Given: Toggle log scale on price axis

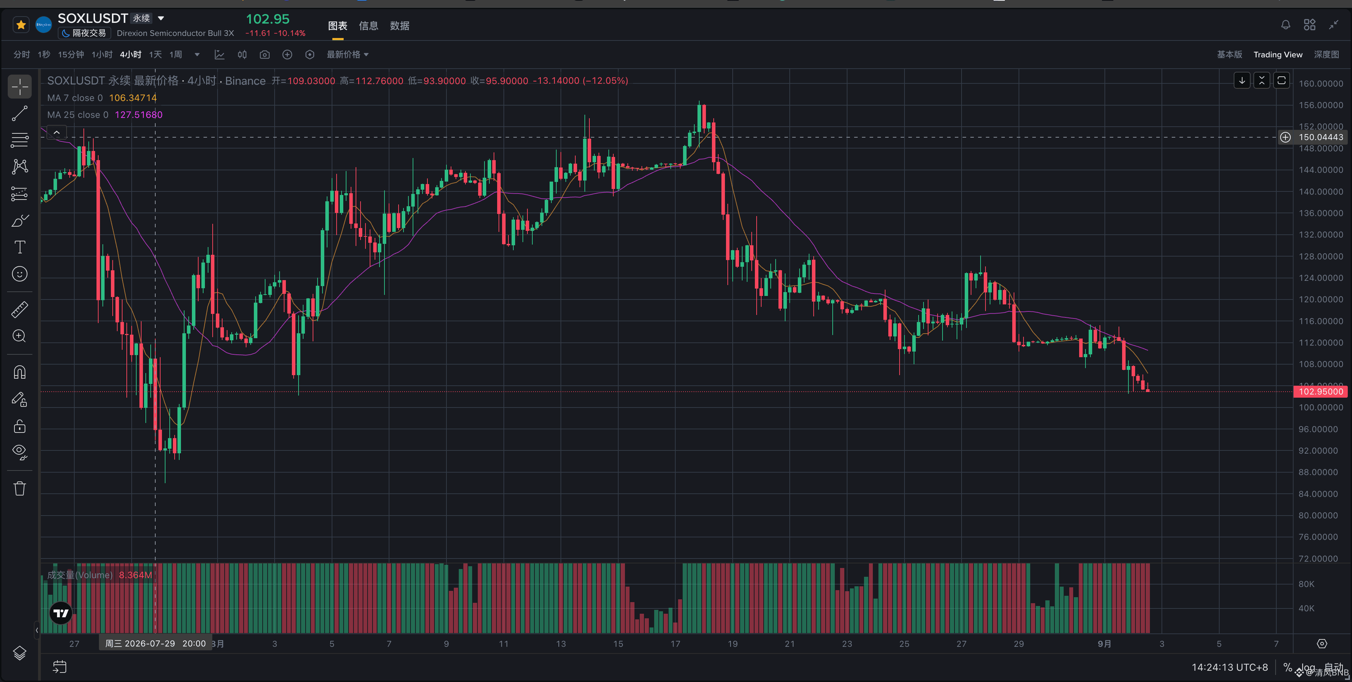Looking at the screenshot, I should click(1307, 667).
